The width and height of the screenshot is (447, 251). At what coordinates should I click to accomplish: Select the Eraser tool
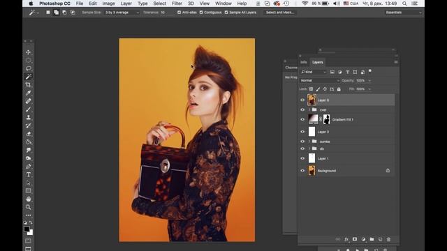(28, 134)
